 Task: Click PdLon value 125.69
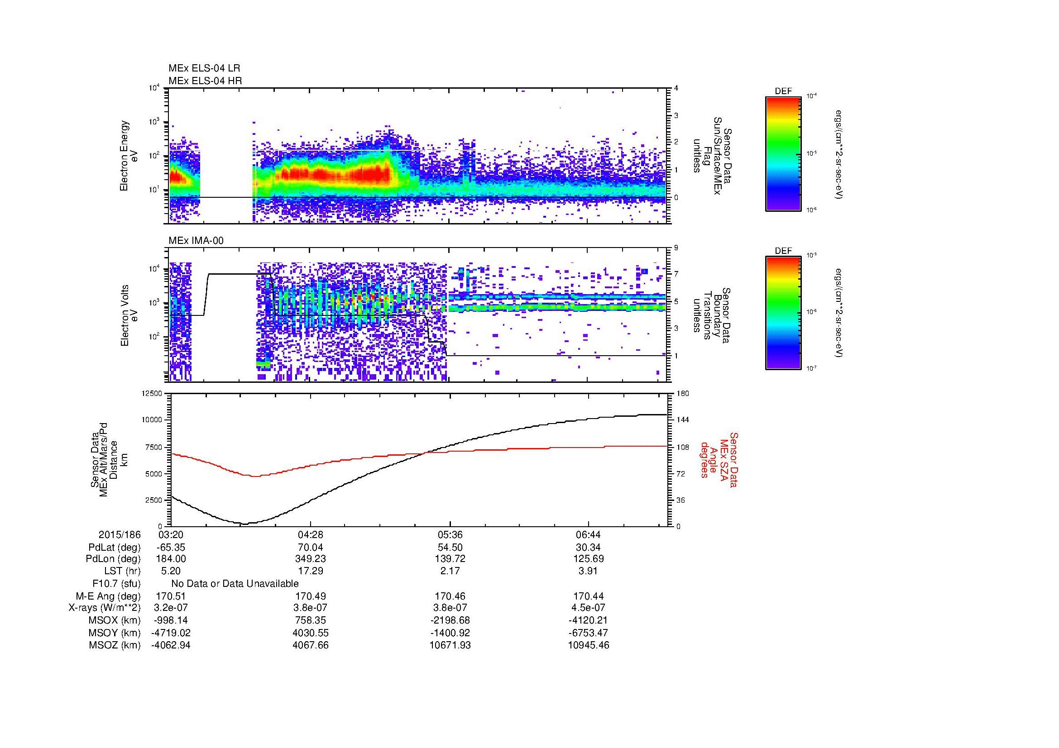click(589, 559)
